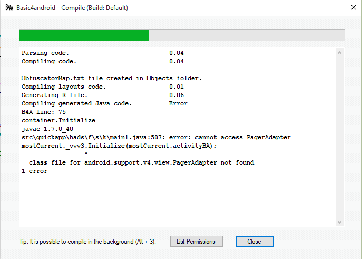Click the 'Generating R file.' line
362x259 pixels.
click(54, 95)
